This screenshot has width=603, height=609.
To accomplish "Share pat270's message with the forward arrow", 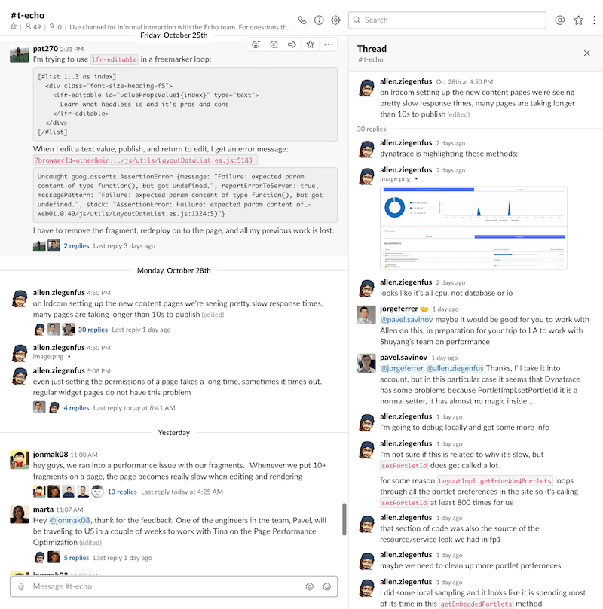I will (x=294, y=45).
